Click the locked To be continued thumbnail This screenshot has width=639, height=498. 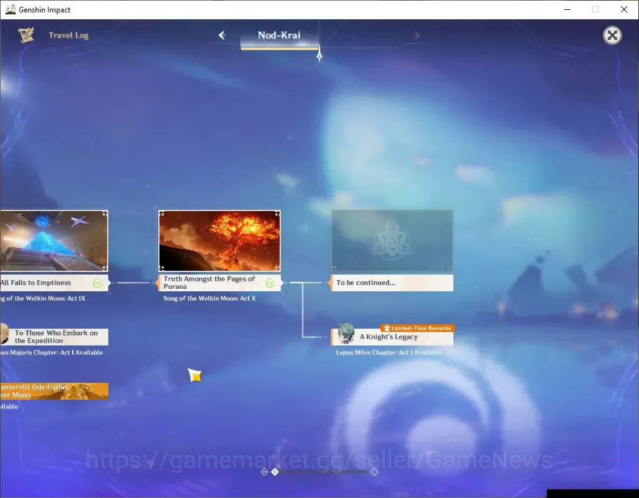click(392, 241)
